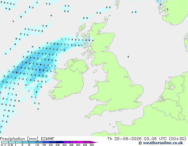The height and width of the screenshot is (146, 188).
Task: Click the 'Th' weekday abbreviation
Action: 110,139
